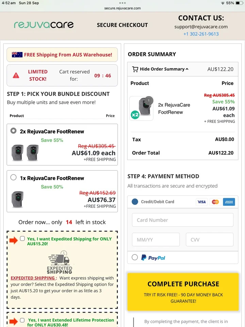245x327 pixels.
Task: Tap the shopping cart icon in order summary
Action: coord(135,69)
